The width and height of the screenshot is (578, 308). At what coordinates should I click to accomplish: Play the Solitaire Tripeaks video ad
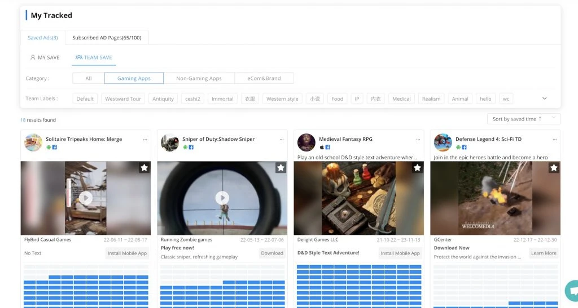[x=86, y=198]
